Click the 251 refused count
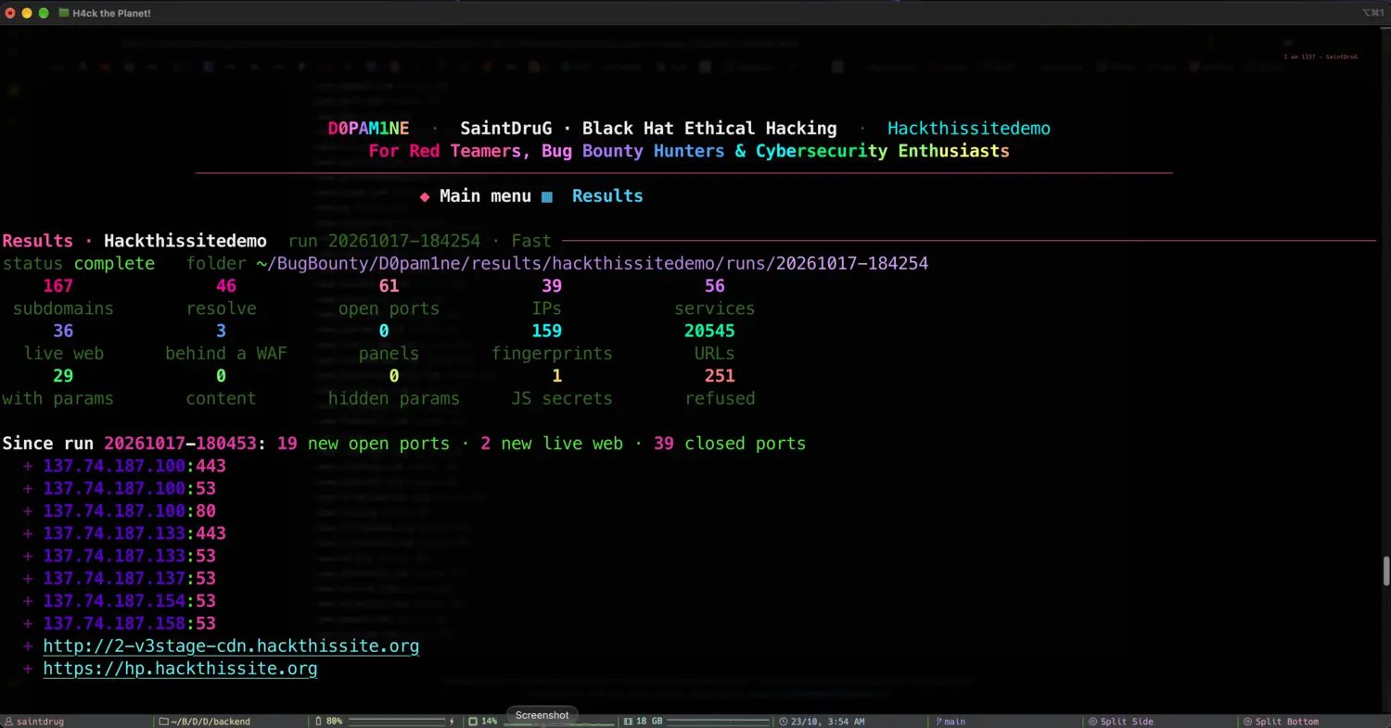This screenshot has width=1391, height=728. (x=720, y=376)
